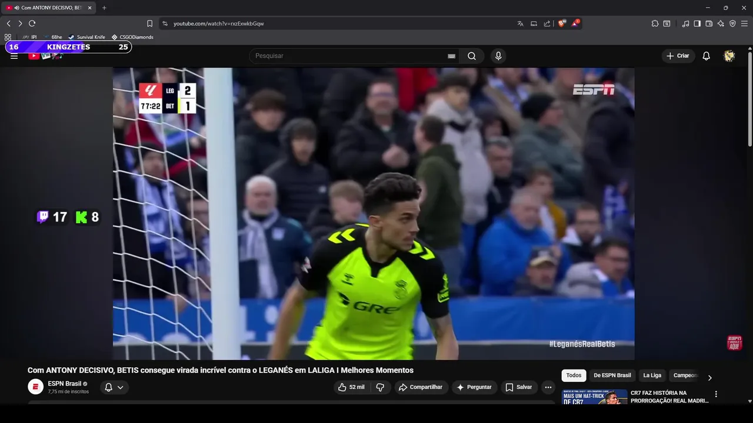Show more filter chips with right arrow
This screenshot has height=423, width=753.
(709, 378)
